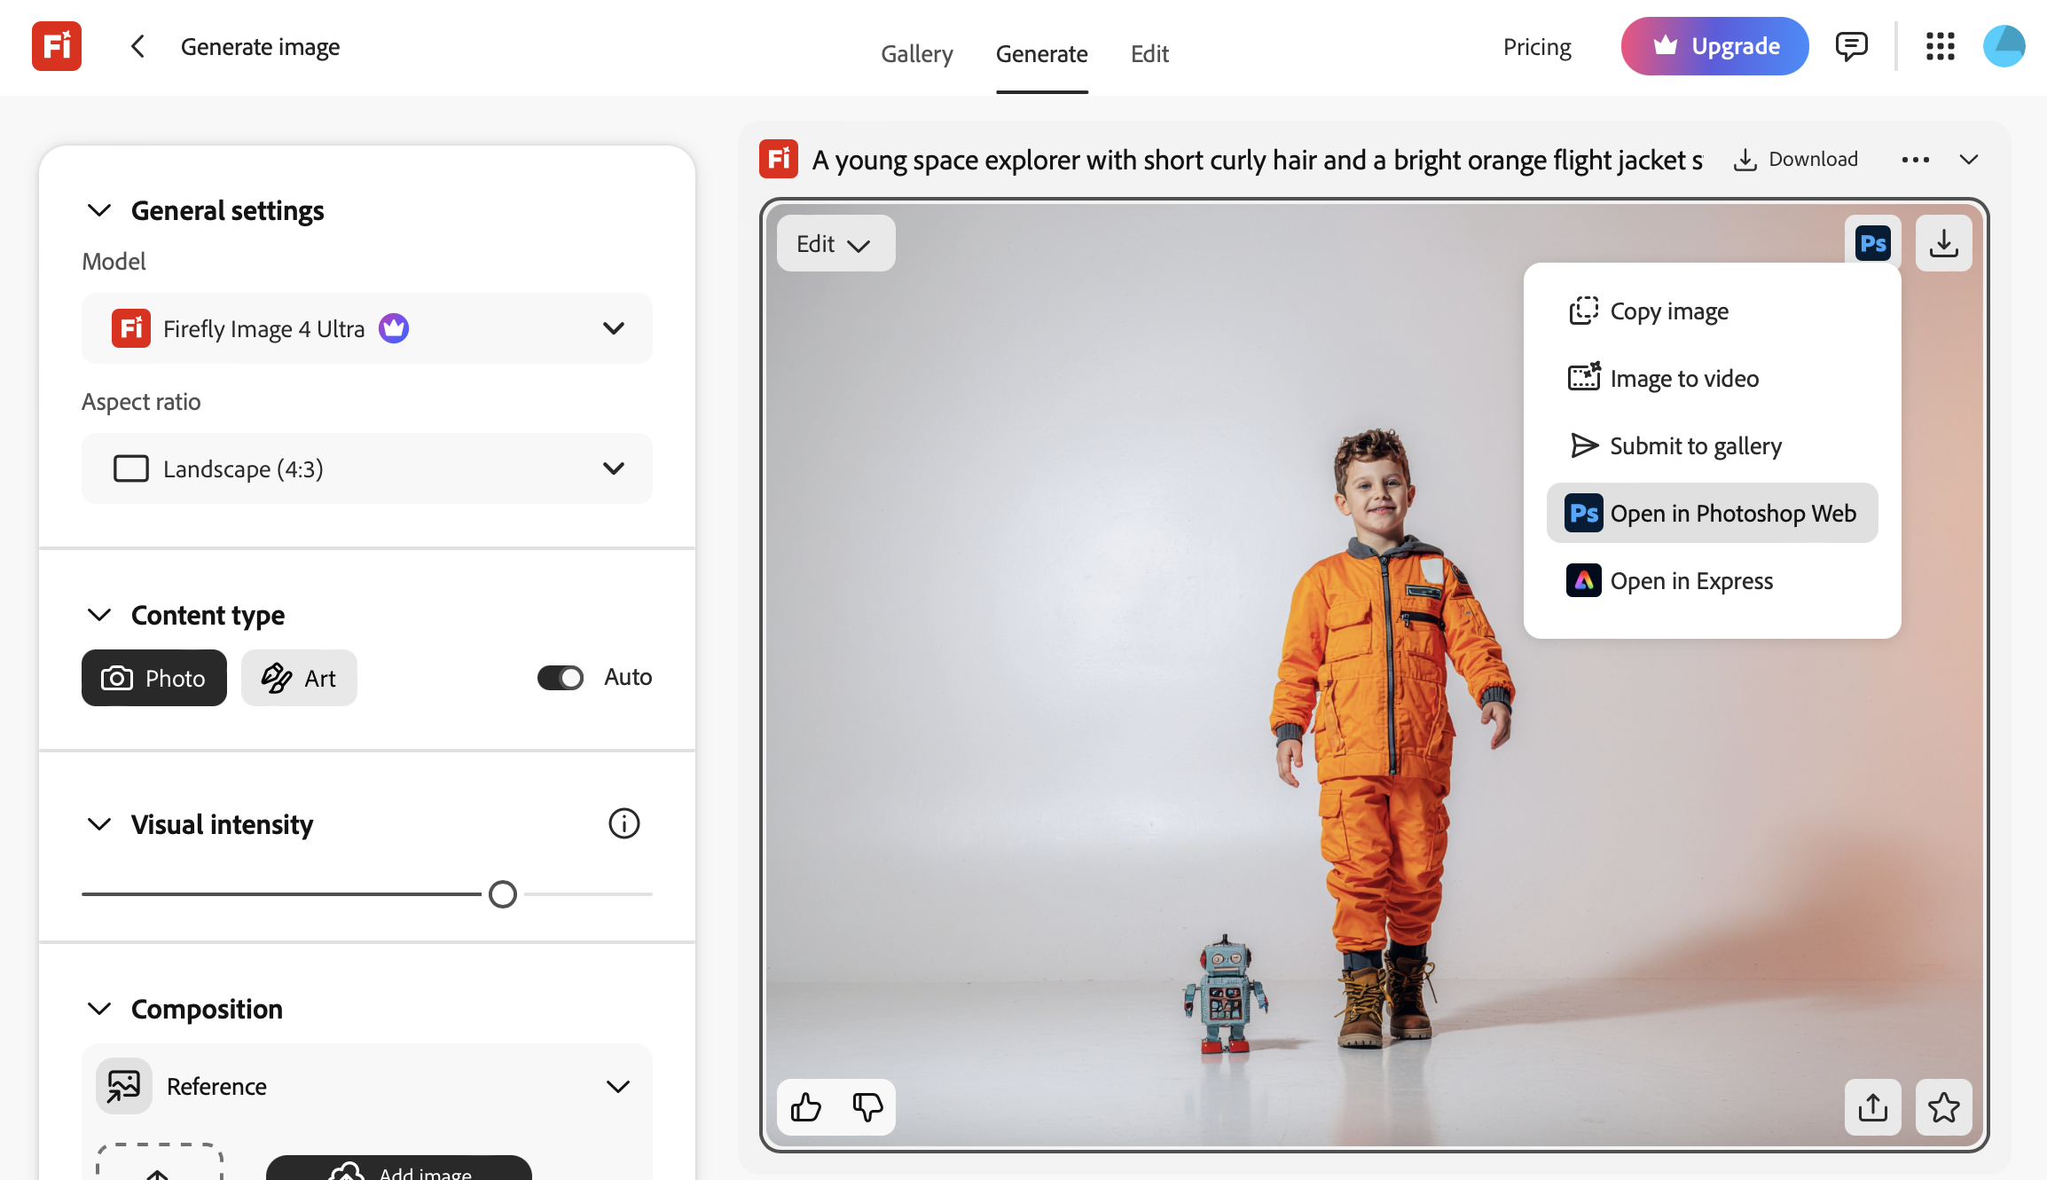The height and width of the screenshot is (1180, 2047).
Task: Collapse the prompt result chevron
Action: coord(1969,160)
